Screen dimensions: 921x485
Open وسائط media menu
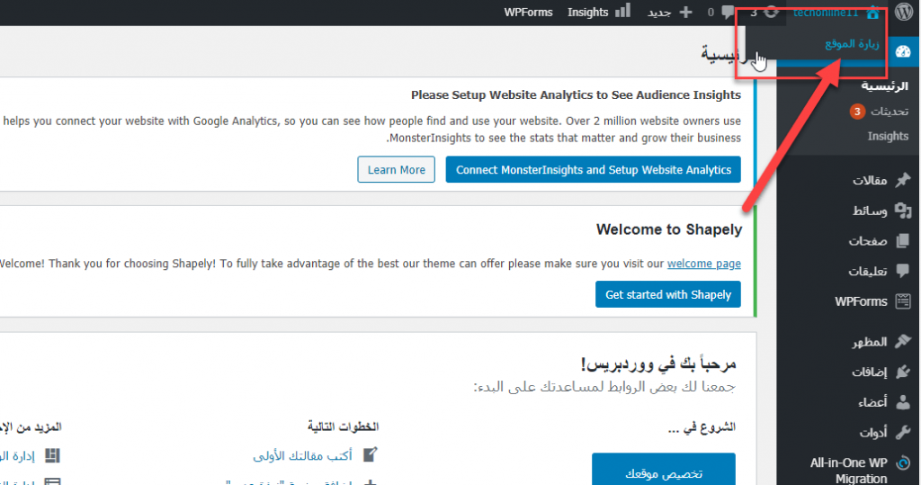click(870, 211)
